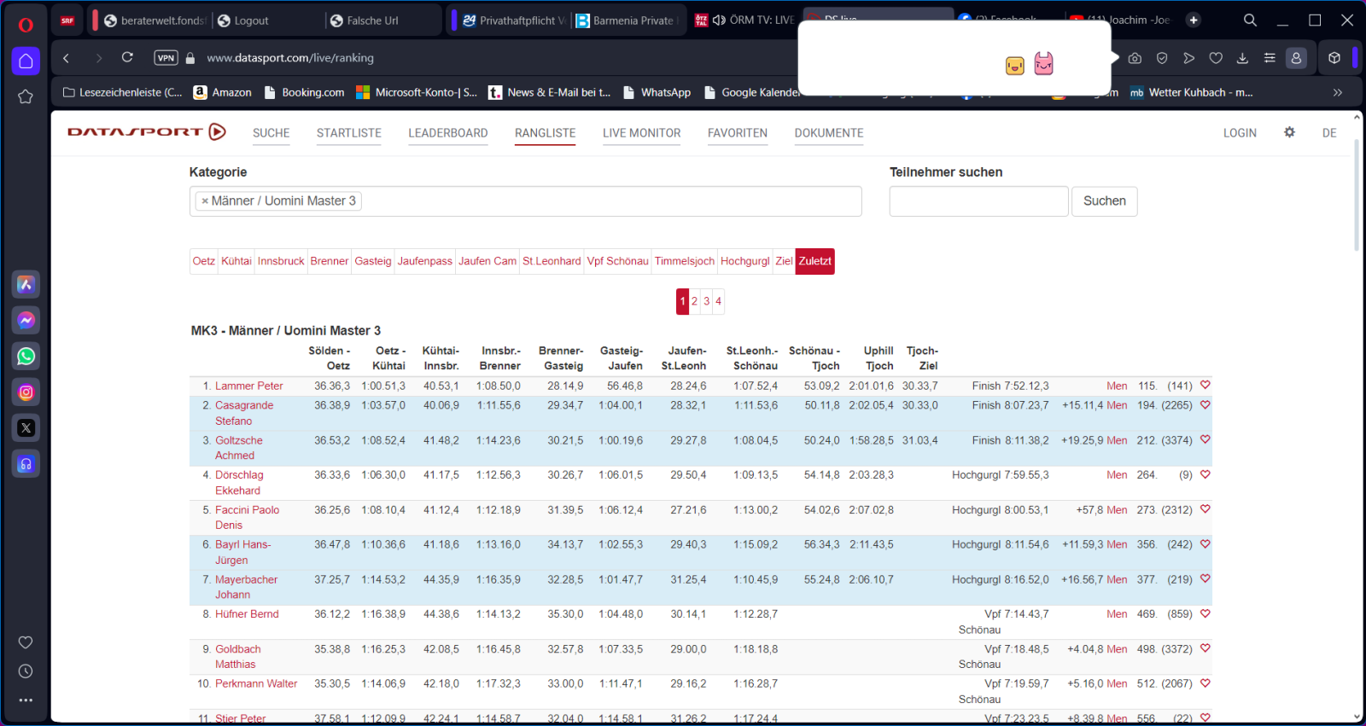Favorite Lammer Peter with heart icon
This screenshot has width=1366, height=726.
pyautogui.click(x=1205, y=386)
